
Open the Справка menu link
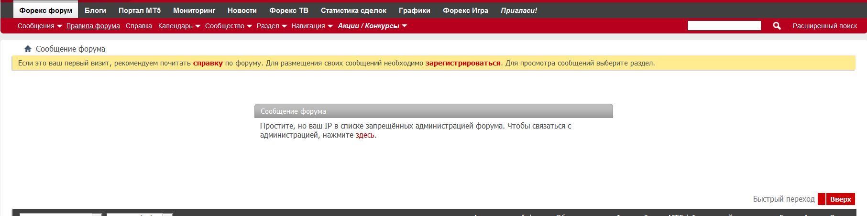pos(139,26)
